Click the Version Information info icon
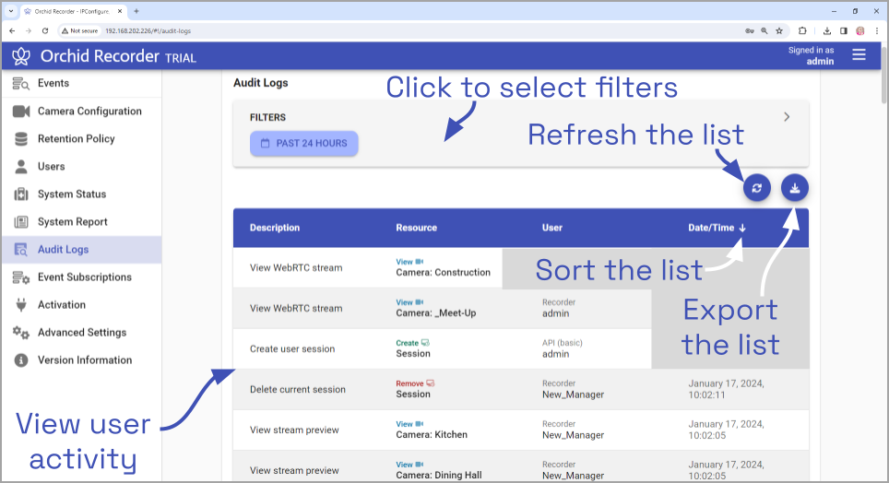 pyautogui.click(x=21, y=360)
